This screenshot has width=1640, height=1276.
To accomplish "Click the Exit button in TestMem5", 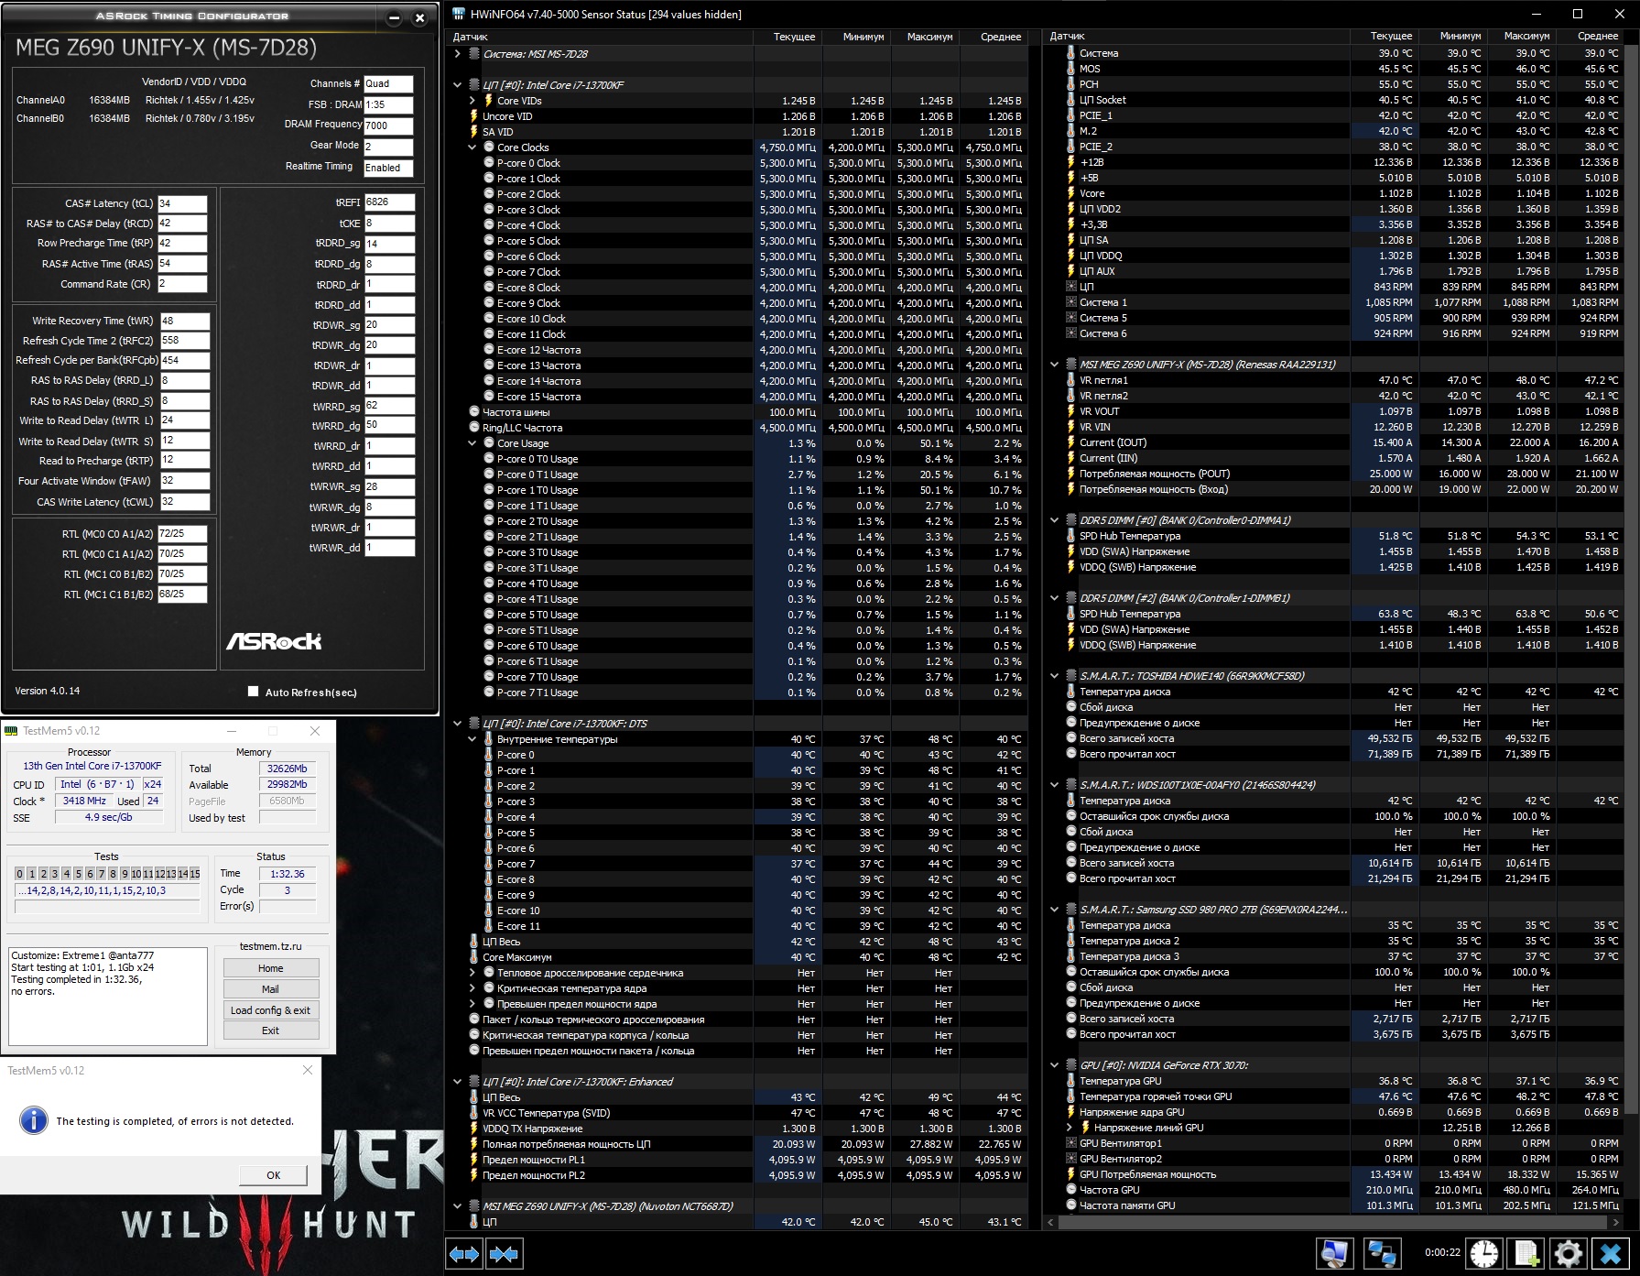I will (x=271, y=1031).
